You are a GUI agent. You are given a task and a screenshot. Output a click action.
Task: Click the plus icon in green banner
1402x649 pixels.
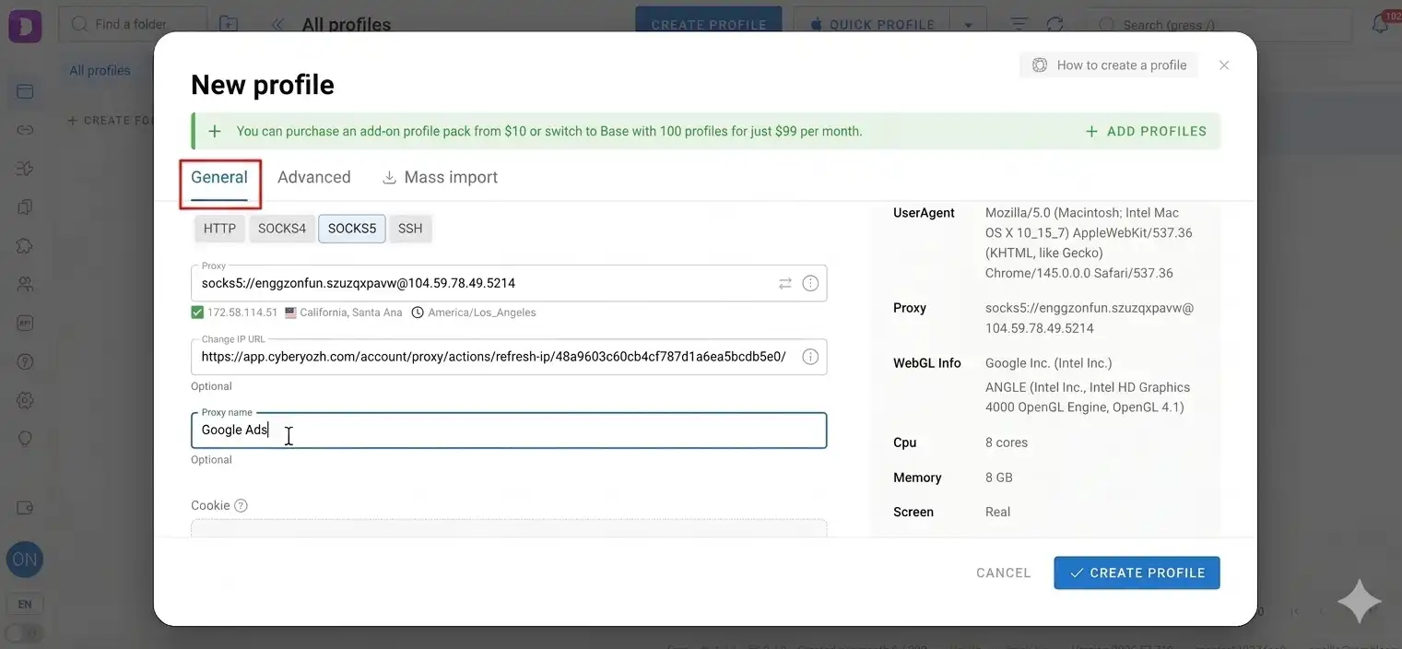tap(215, 131)
